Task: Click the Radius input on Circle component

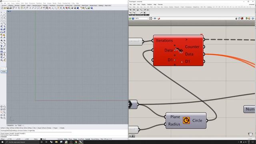Action: (x=174, y=124)
